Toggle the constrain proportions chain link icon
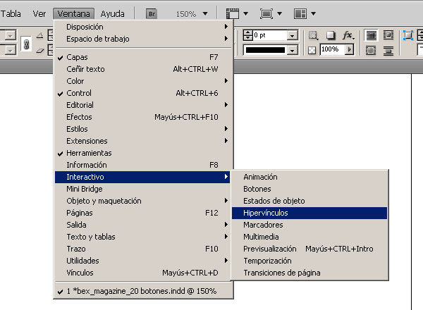 (x=27, y=44)
